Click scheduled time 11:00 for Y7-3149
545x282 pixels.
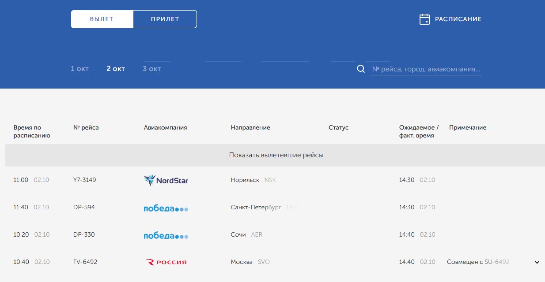coord(21,180)
